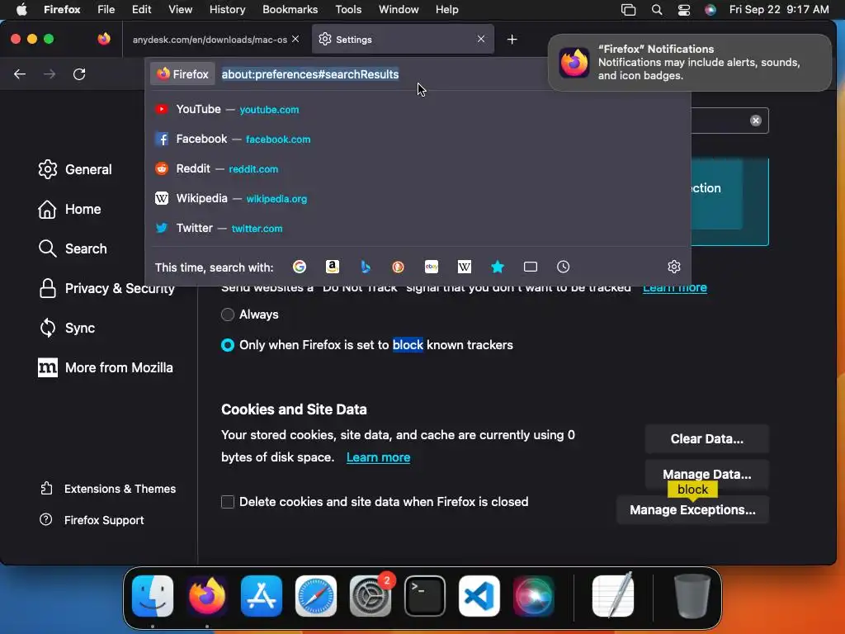Close the anydesk.com tab
845x634 pixels.
295,39
